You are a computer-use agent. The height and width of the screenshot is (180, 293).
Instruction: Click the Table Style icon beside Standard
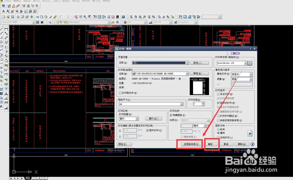tap(176, 22)
